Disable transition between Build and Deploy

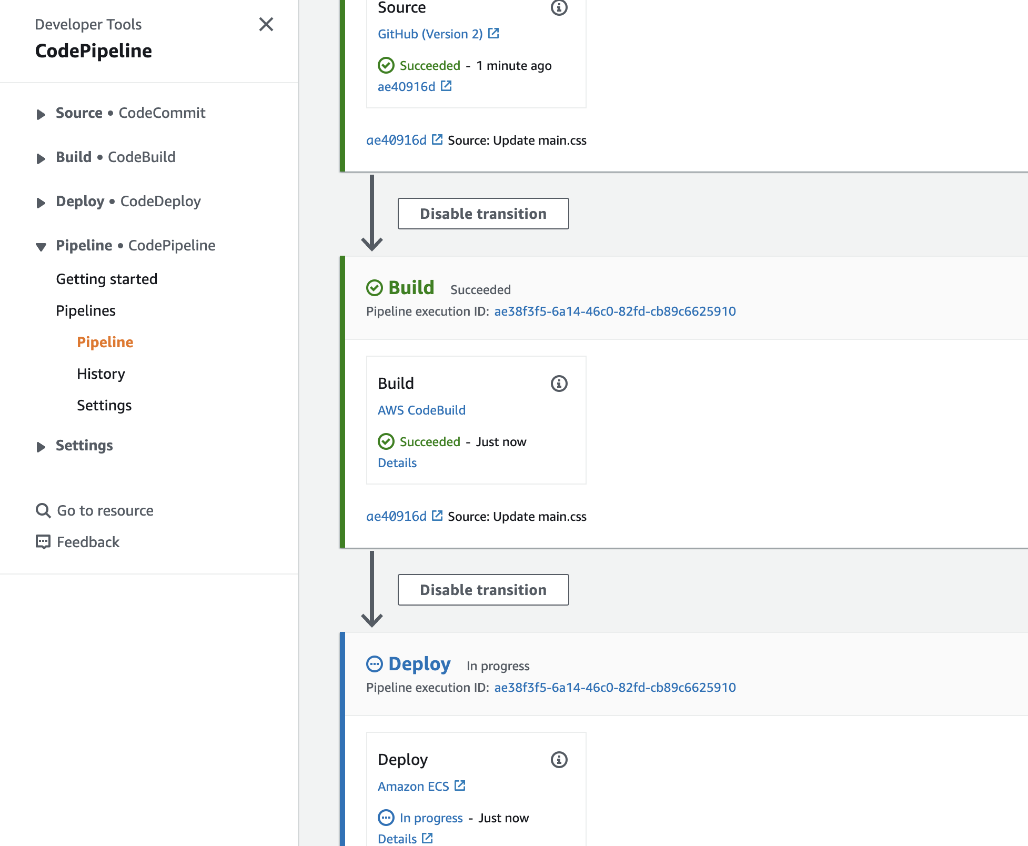pos(483,590)
